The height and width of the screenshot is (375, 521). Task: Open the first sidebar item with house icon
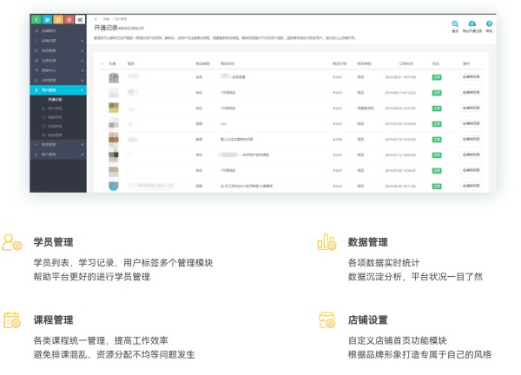pyautogui.click(x=58, y=30)
